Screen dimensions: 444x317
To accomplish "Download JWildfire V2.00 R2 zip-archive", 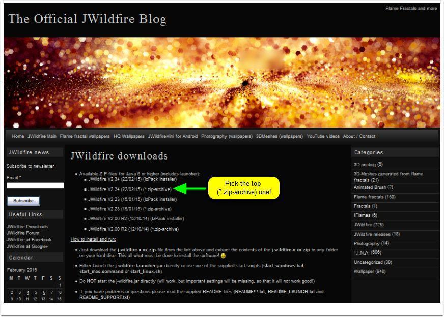I will [x=133, y=229].
